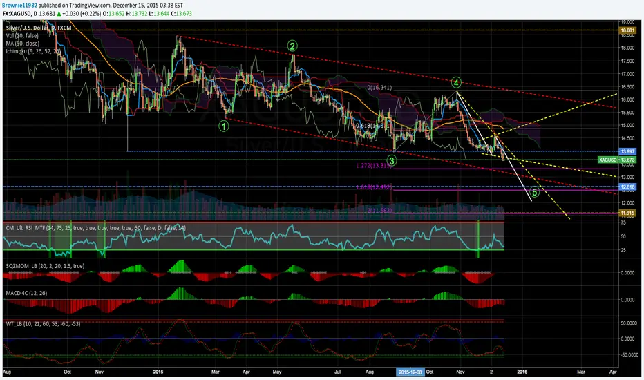
Task: Click the highlighted 2015-12-08 date marker
Action: tap(410, 372)
